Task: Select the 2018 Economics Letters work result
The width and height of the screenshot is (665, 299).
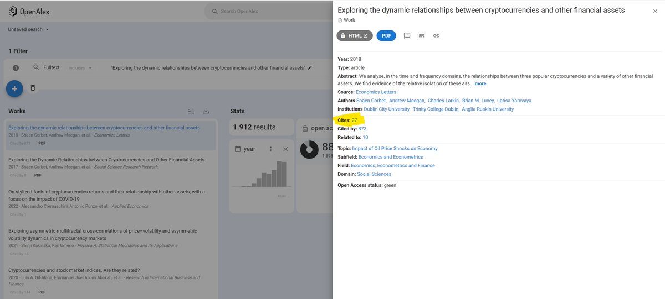Action: [110, 135]
